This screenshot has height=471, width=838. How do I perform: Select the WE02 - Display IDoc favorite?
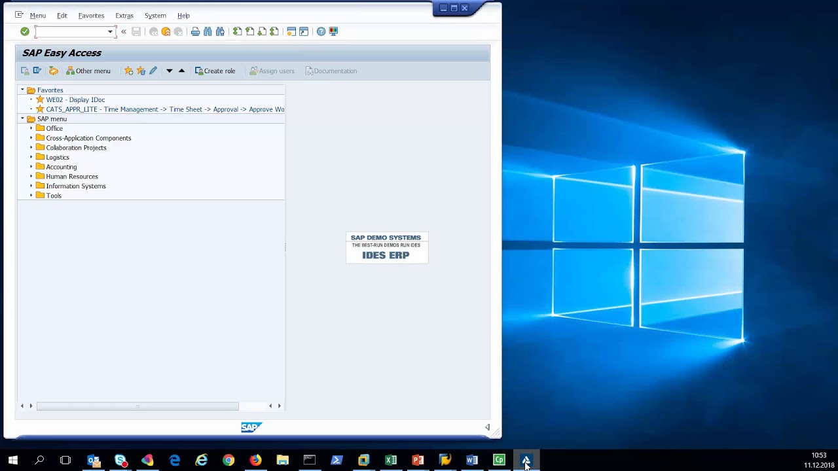click(x=75, y=99)
